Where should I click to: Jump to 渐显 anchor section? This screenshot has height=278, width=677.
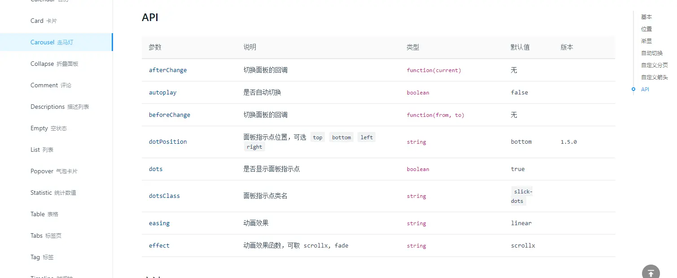coord(646,41)
